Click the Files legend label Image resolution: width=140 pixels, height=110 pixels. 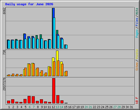coord(137,22)
